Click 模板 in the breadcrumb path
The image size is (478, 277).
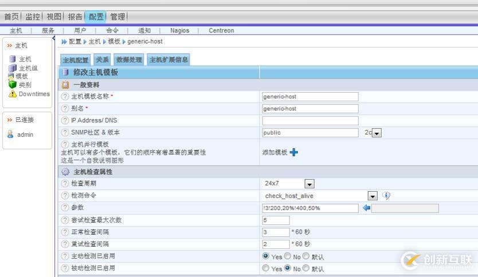(114, 41)
